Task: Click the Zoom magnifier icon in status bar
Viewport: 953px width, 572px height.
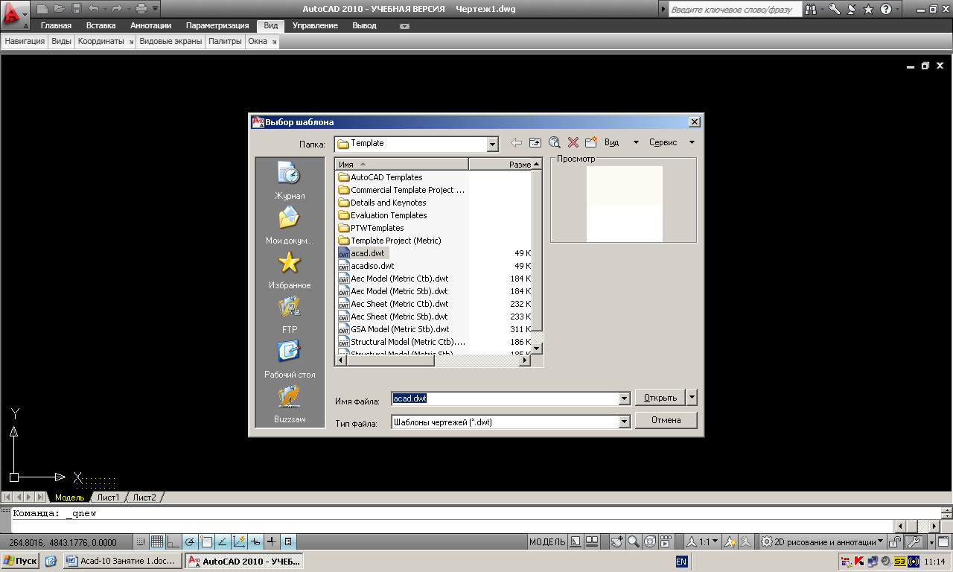Action: click(x=633, y=541)
